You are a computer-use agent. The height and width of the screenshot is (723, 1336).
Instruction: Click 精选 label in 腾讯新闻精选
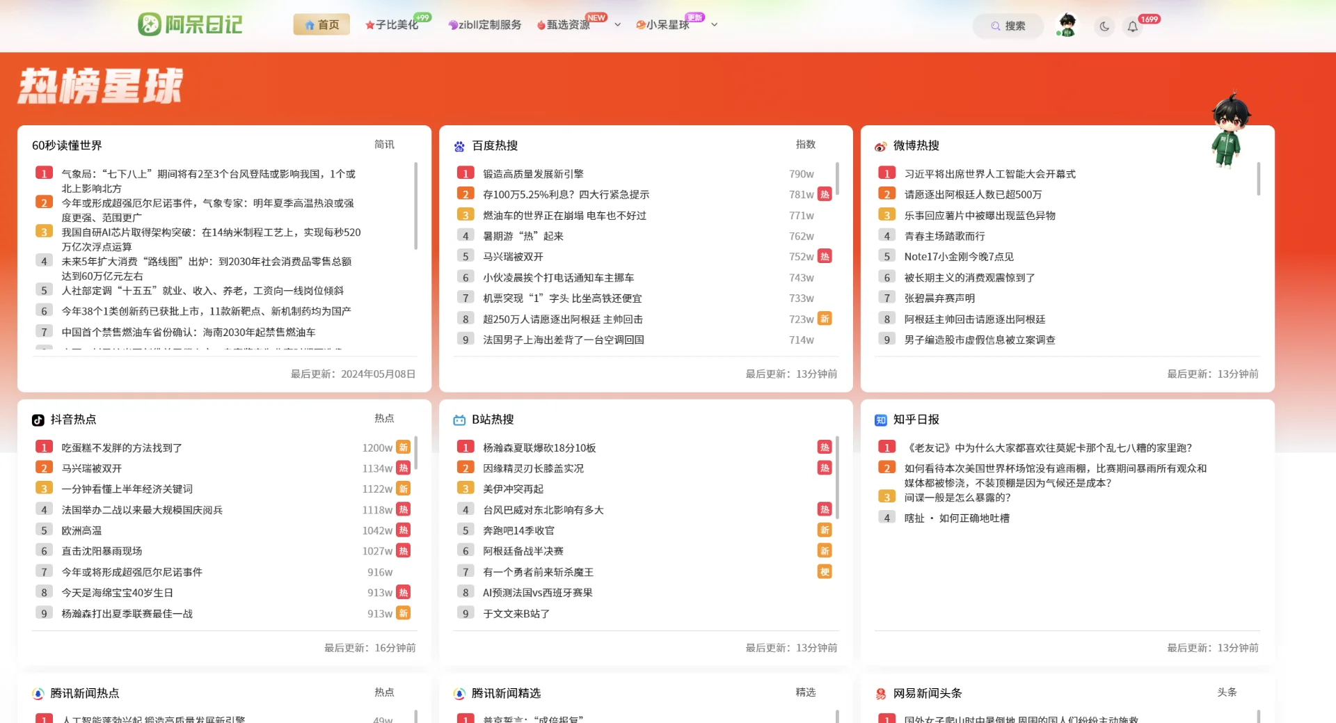806,692
